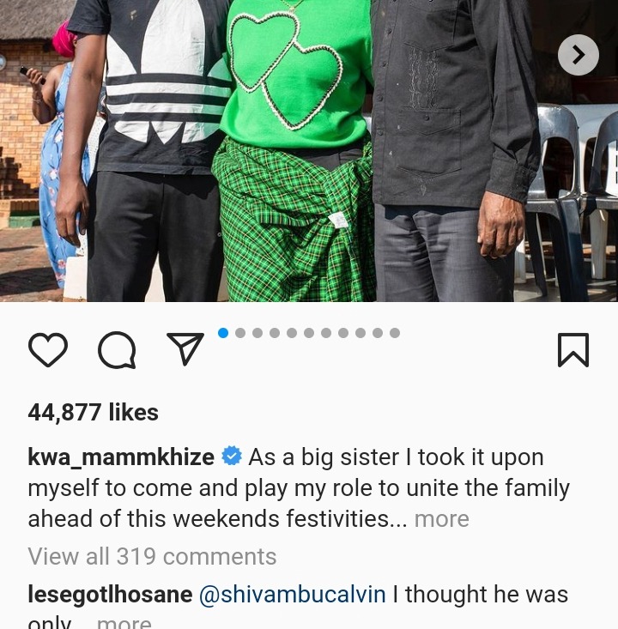This screenshot has width=618, height=629.
Task: Share post using paper plane icon
Action: (185, 348)
